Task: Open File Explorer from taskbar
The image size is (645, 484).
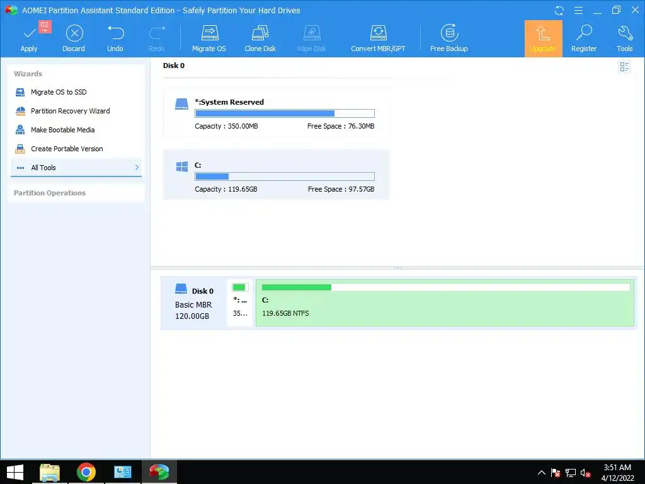Action: pos(50,472)
